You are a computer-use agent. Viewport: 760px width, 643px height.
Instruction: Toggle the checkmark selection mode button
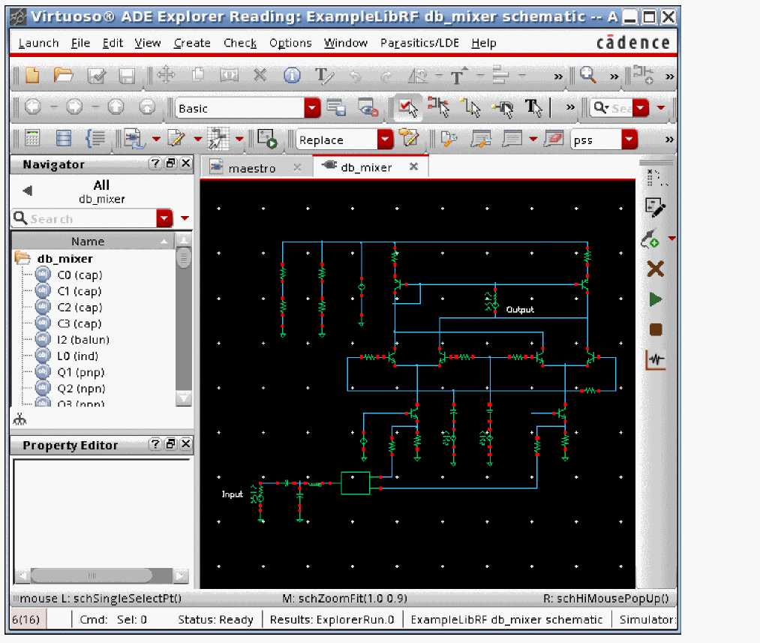coord(407,108)
